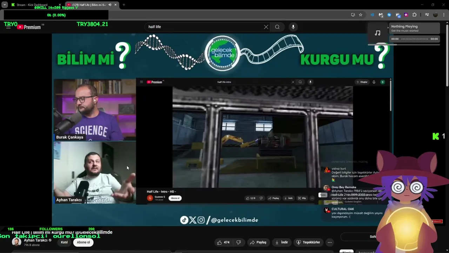Open the Shazam extension icon
Image resolution: width=449 pixels, height=253 pixels.
(389, 15)
